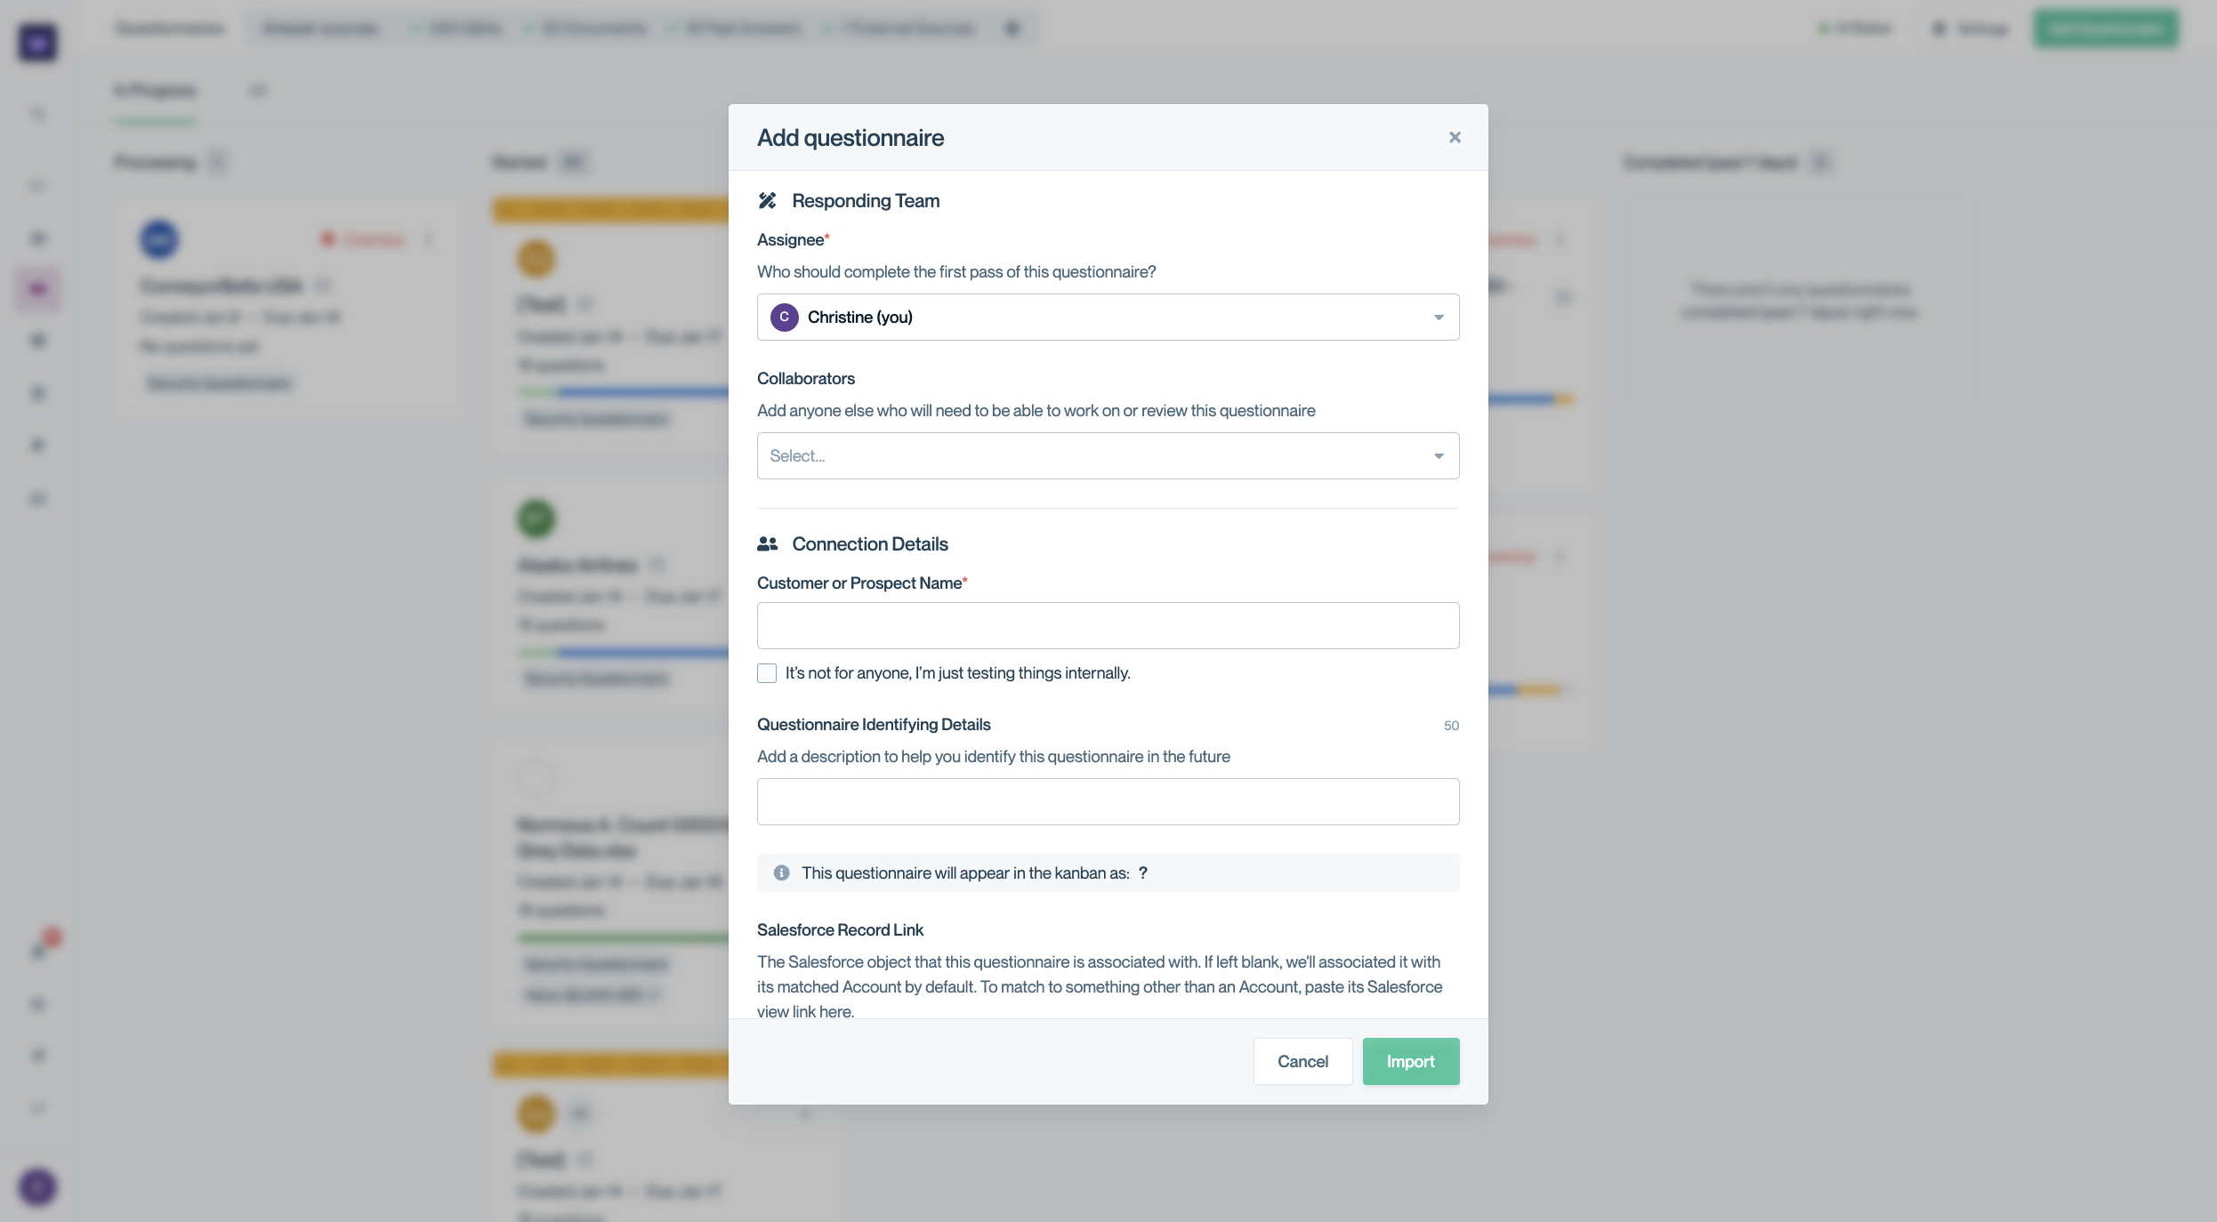Expand the Collaborators dropdown arrow

[x=1439, y=456]
